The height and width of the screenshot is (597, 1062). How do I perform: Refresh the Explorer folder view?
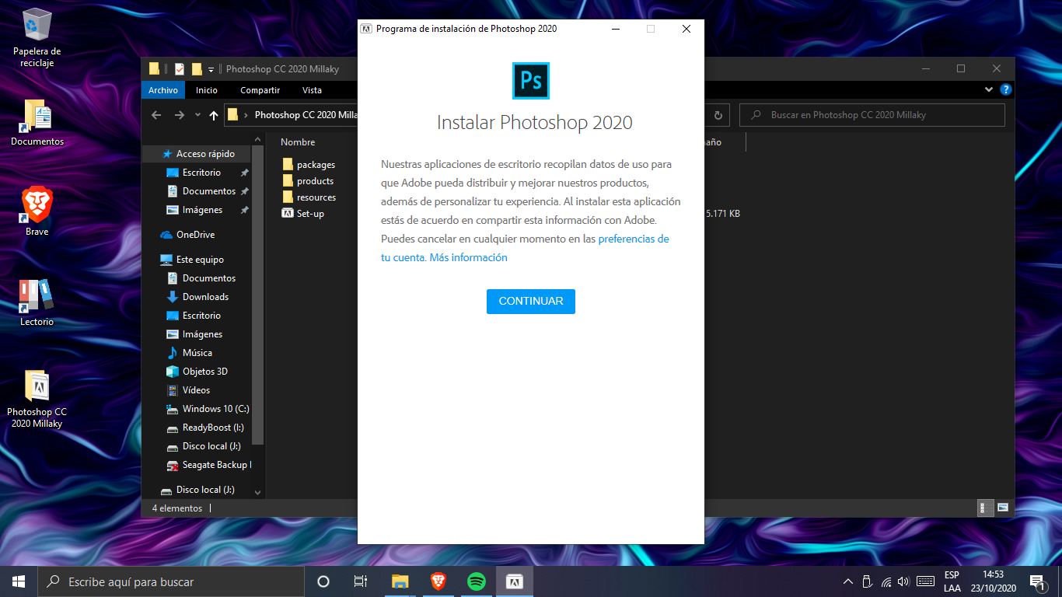coord(718,115)
